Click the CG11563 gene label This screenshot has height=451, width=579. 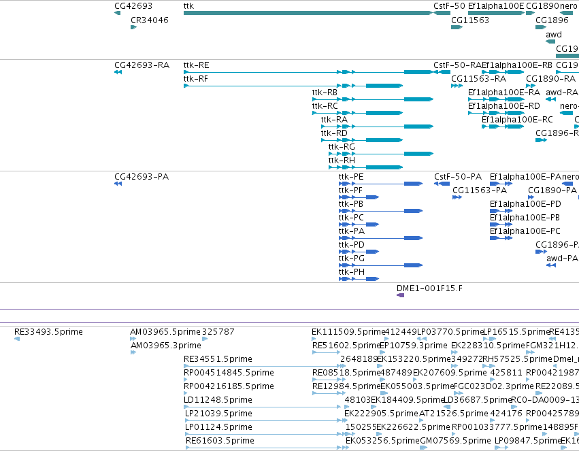tap(470, 20)
